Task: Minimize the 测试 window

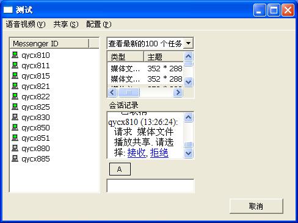Action: point(260,10)
